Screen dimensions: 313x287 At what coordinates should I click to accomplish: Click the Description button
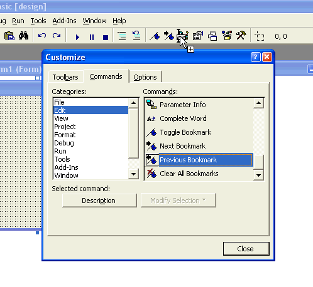tap(99, 201)
